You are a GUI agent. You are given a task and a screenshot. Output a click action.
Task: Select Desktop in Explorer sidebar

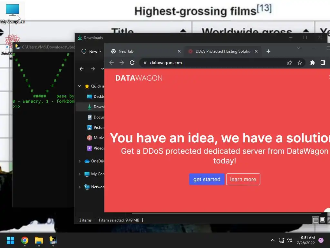(x=95, y=96)
